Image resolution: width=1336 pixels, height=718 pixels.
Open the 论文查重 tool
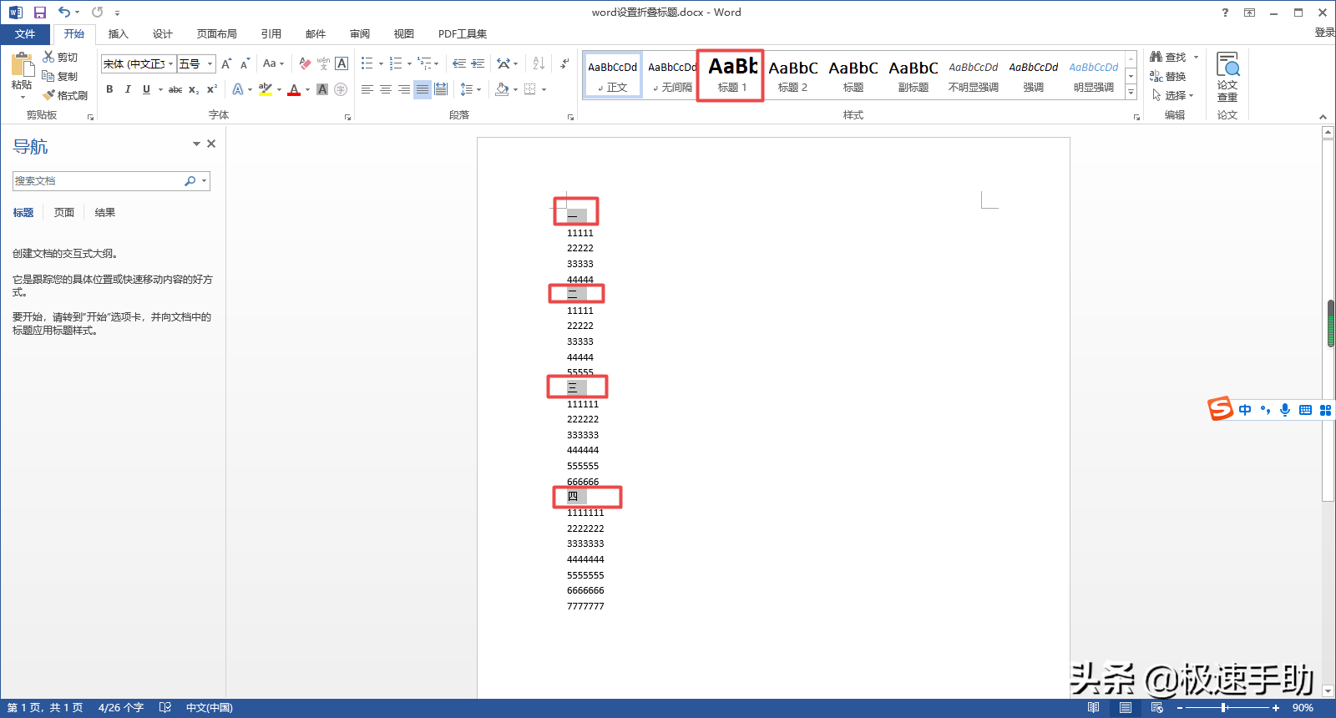click(x=1227, y=77)
